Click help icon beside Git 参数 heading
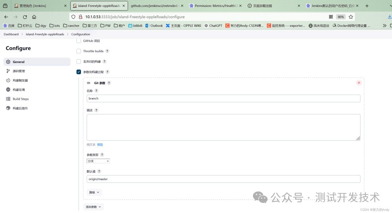Viewport: 392px width, 213px height. point(109,83)
